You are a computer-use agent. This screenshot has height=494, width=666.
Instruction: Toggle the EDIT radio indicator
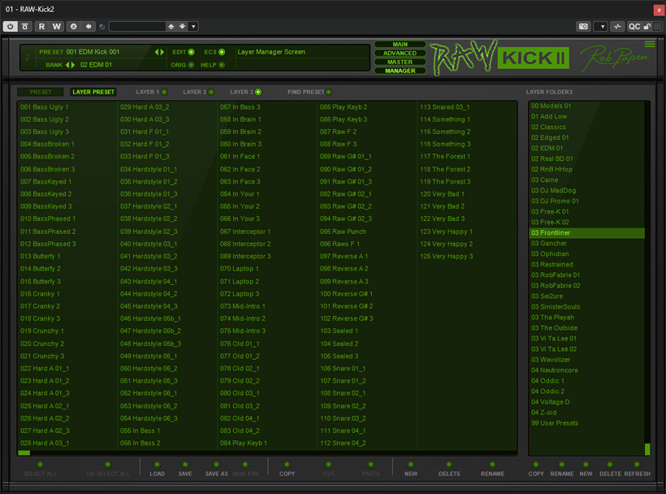click(x=191, y=52)
